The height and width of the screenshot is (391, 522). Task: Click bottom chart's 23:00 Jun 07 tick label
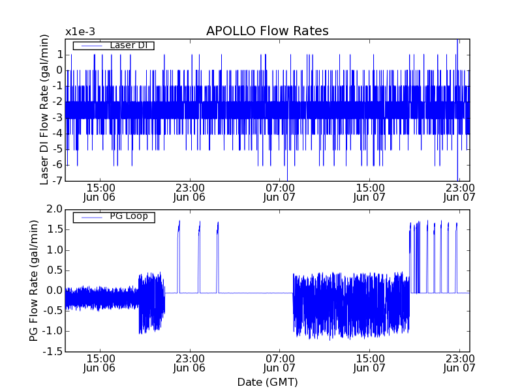(x=460, y=364)
